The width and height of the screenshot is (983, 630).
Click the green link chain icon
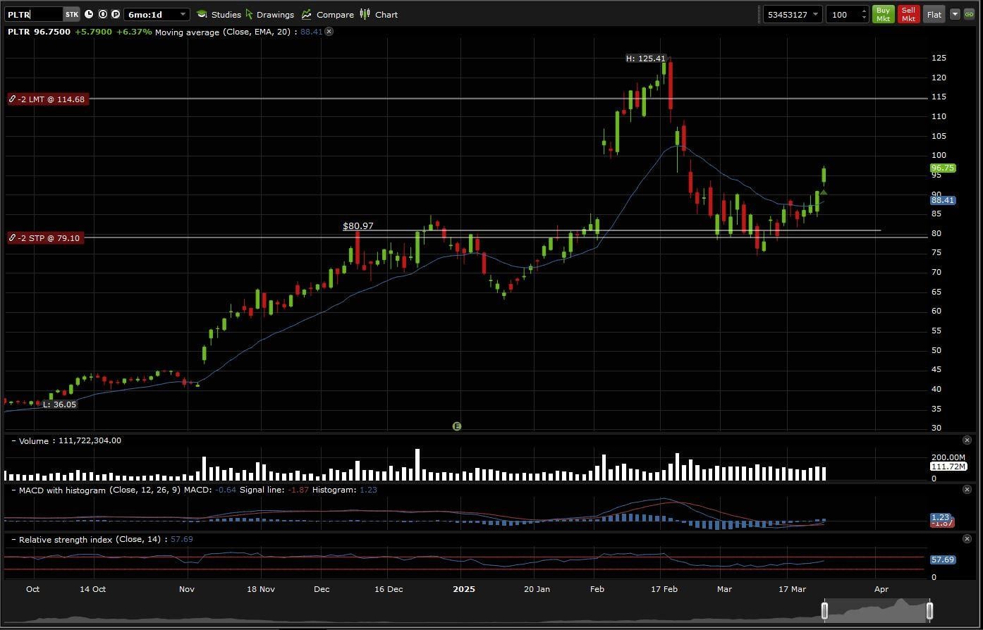coord(969,14)
